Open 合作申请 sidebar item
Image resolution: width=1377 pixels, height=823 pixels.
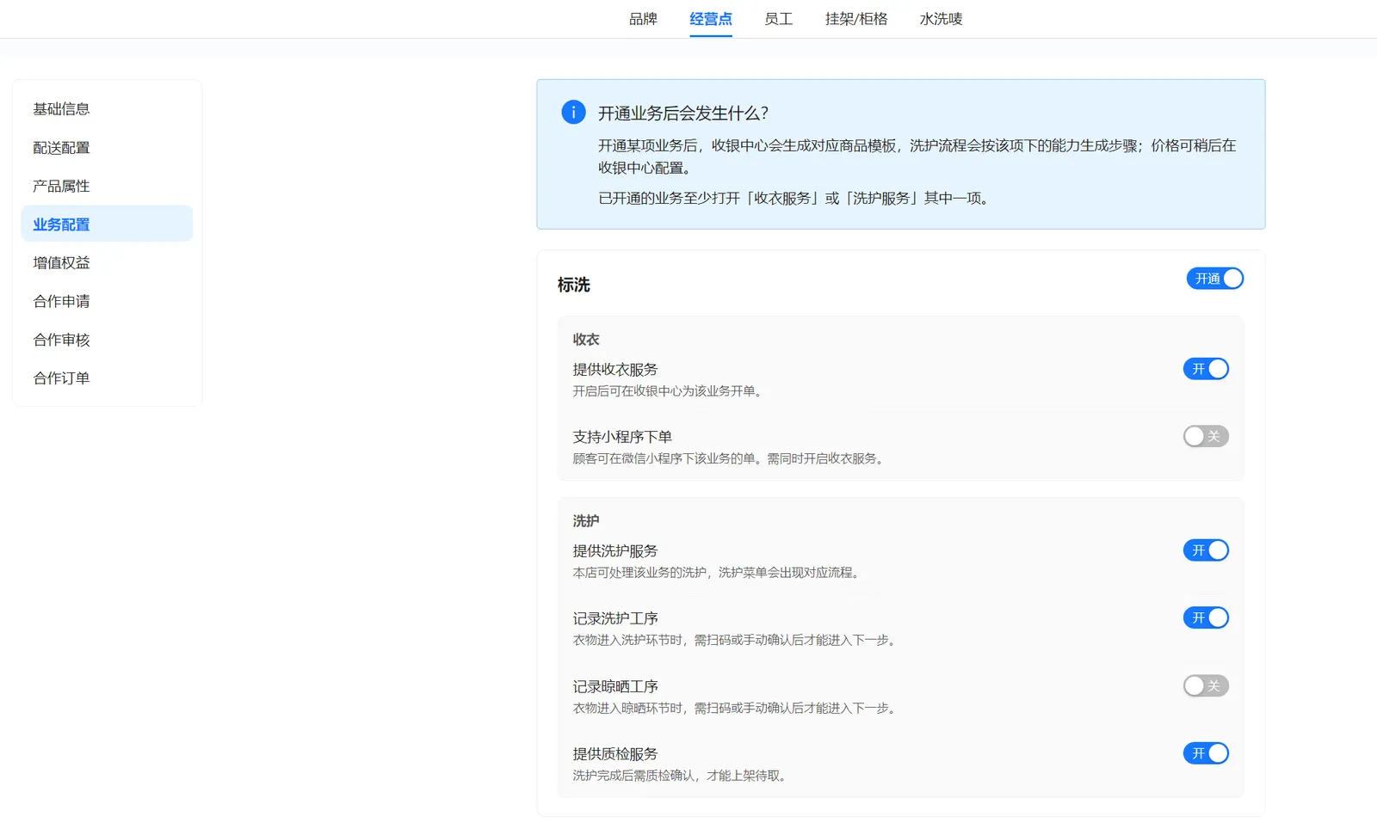[x=107, y=301]
